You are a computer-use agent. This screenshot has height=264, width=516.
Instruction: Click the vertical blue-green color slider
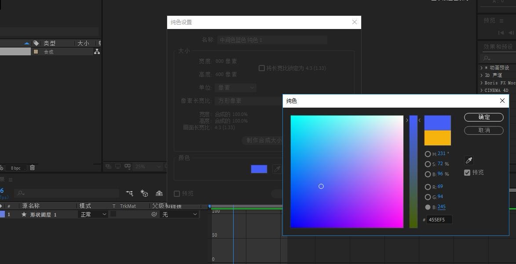(414, 172)
